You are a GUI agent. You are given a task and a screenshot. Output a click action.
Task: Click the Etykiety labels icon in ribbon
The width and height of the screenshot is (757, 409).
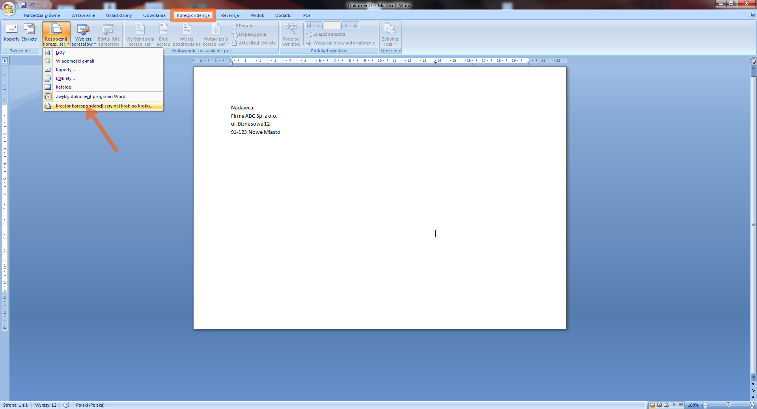(29, 30)
